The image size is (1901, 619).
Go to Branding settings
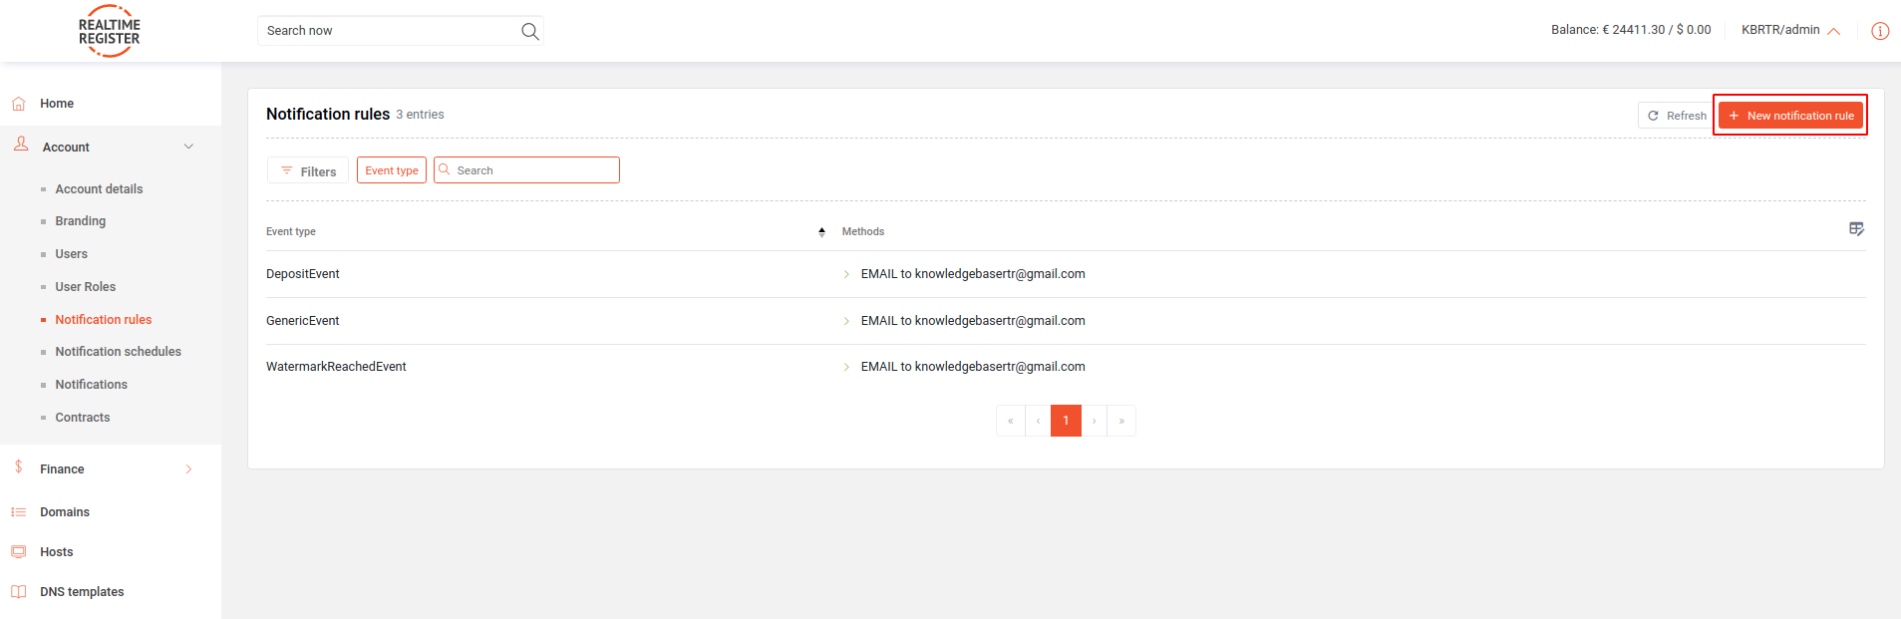[81, 221]
